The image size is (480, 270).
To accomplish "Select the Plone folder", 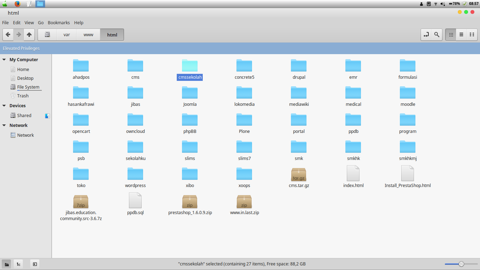I will (x=244, y=124).
